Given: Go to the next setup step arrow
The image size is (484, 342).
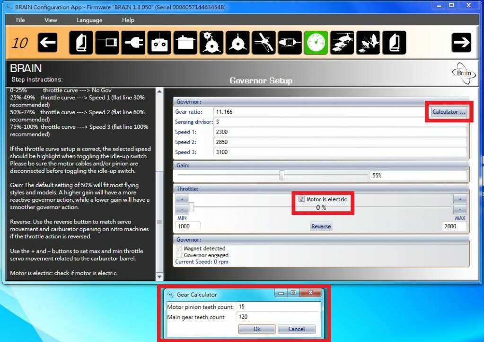Looking at the screenshot, I should pyautogui.click(x=461, y=42).
